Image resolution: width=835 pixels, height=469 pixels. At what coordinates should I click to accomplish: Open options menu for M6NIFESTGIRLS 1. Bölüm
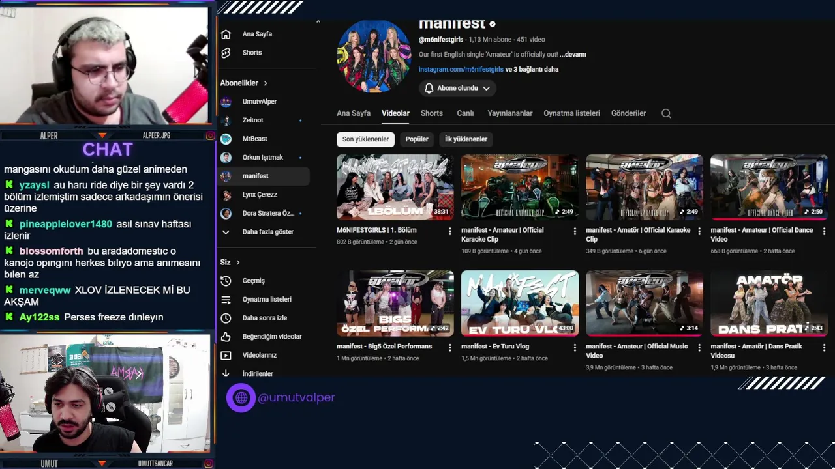[x=449, y=231]
